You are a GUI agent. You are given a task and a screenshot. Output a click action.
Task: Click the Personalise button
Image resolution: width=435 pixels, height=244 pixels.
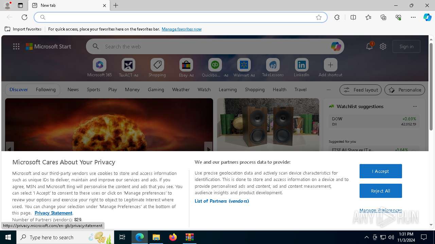point(405,90)
